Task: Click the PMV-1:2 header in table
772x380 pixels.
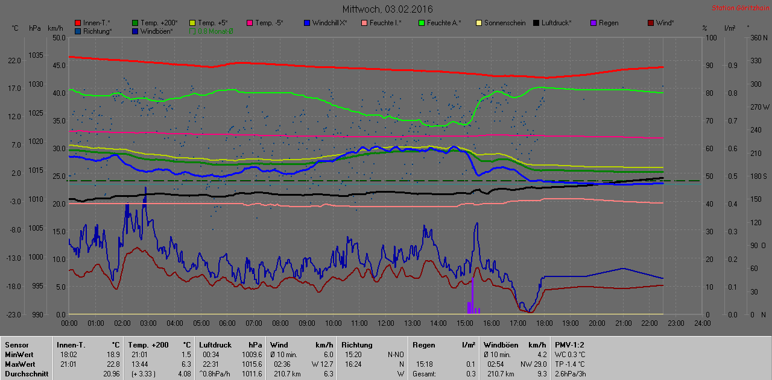Action: pyautogui.click(x=570, y=345)
